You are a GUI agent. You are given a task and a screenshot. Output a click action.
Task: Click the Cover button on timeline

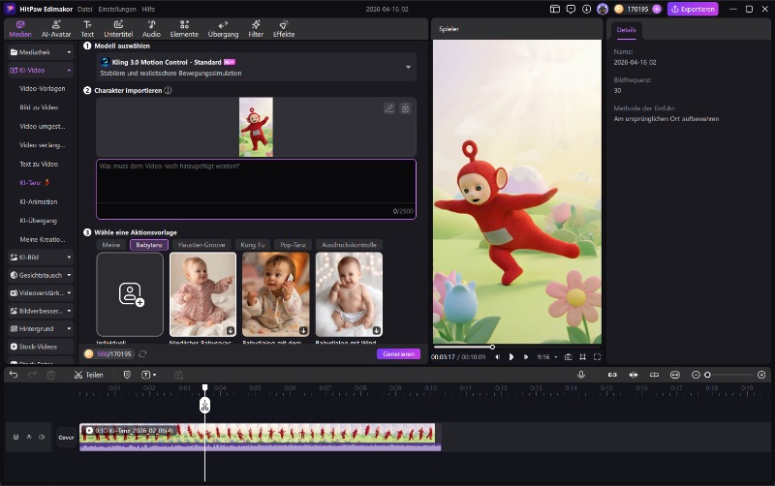pyautogui.click(x=66, y=437)
